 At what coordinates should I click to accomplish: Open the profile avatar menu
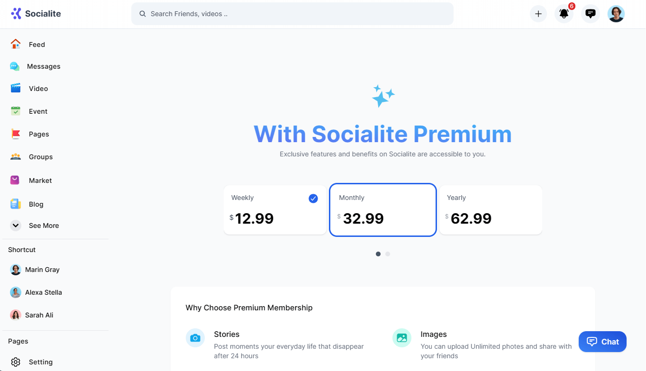tap(616, 14)
